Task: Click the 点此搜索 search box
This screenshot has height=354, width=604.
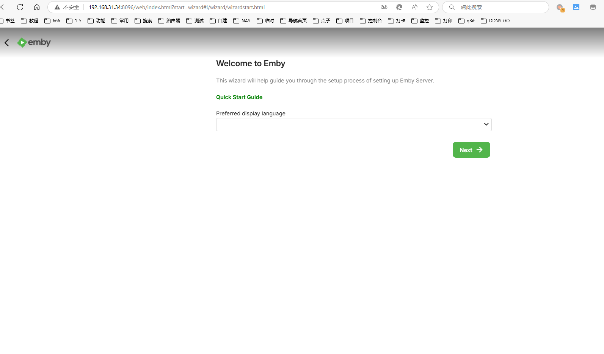Action: click(496, 7)
